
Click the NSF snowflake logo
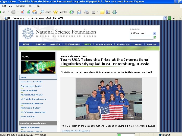tap(28, 33)
